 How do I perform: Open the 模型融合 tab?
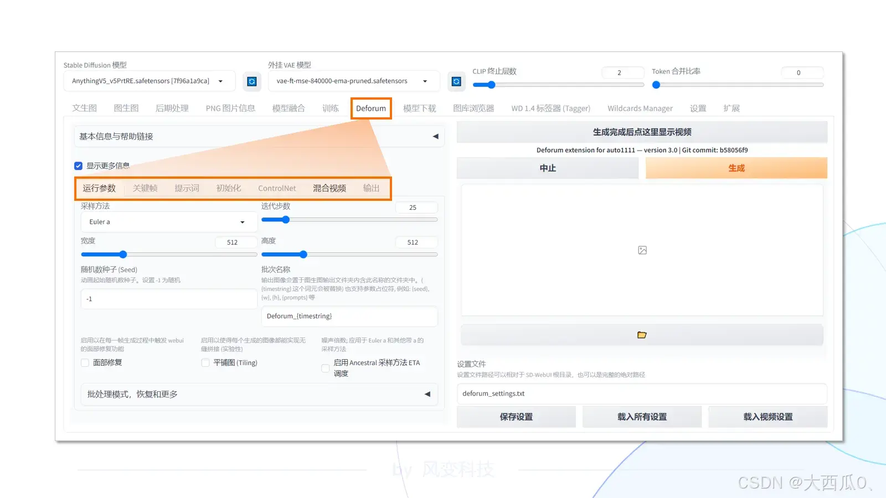tap(289, 108)
